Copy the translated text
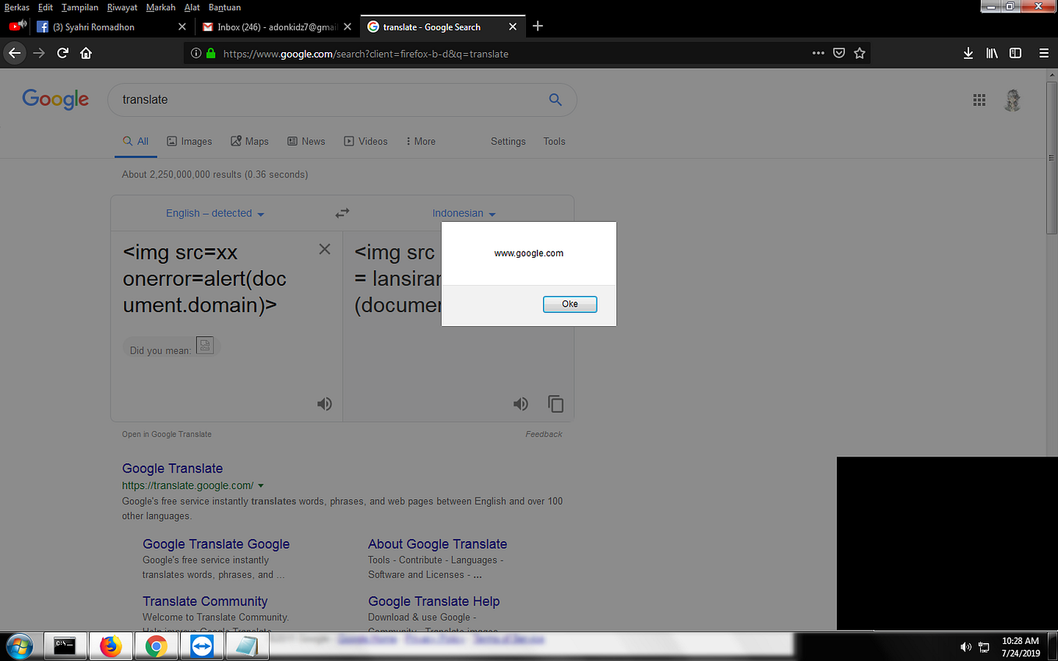Image resolution: width=1058 pixels, height=661 pixels. point(555,403)
